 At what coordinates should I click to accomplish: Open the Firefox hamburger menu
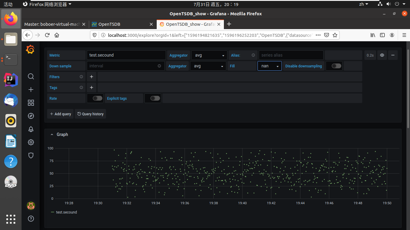click(x=404, y=35)
